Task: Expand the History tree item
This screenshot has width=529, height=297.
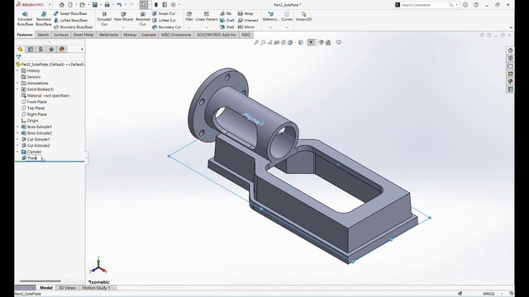Action: [18, 71]
